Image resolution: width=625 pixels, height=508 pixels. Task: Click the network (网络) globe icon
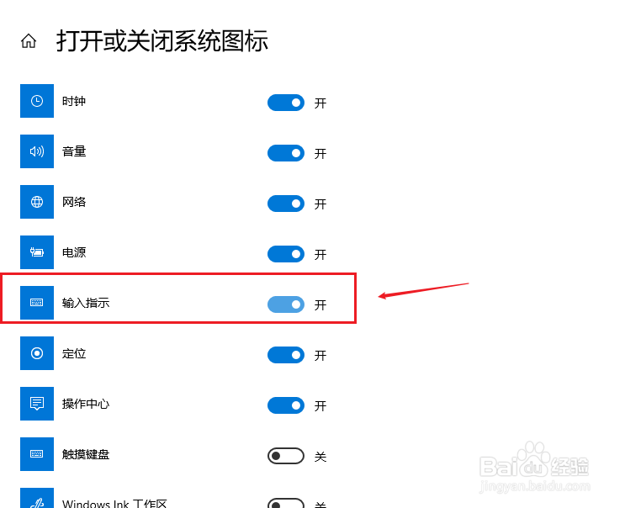click(37, 202)
